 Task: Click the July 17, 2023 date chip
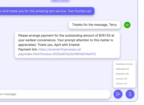click(x=60, y=1)
